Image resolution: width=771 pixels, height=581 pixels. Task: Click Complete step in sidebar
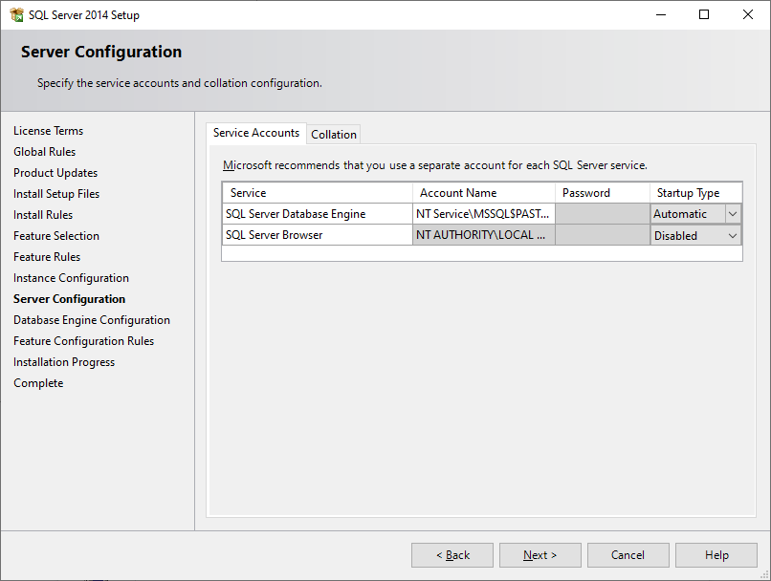tap(38, 383)
